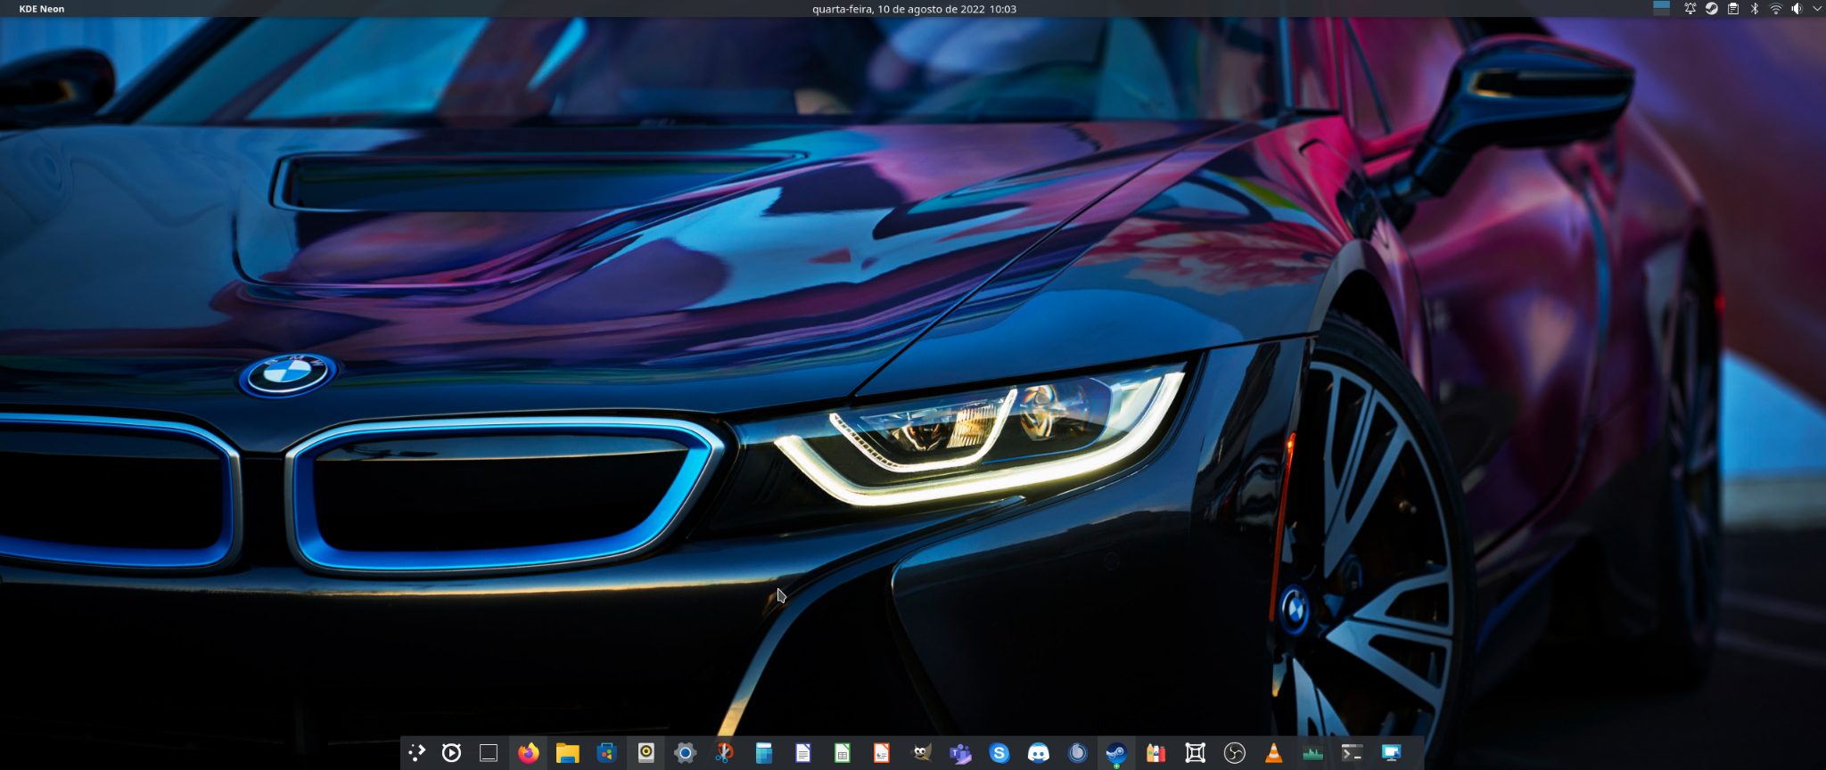This screenshot has height=770, width=1826.
Task: Click the Steam tray icon
Action: (x=1711, y=9)
